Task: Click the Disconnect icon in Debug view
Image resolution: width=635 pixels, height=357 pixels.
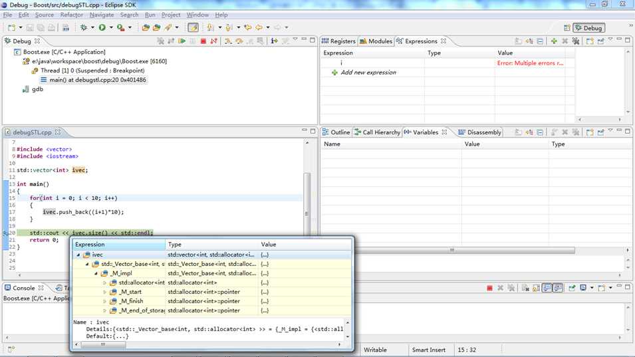Action: [214, 41]
